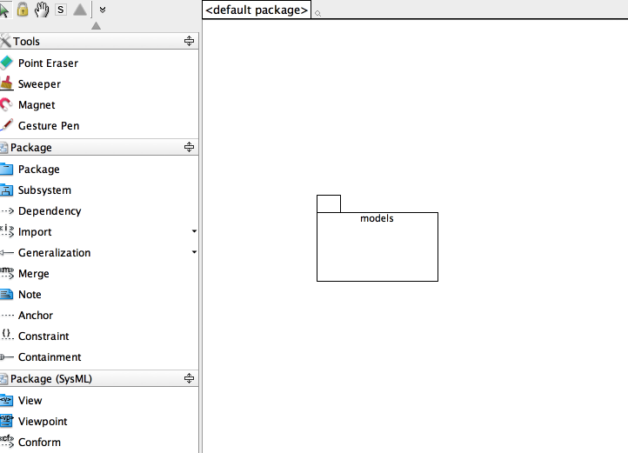
Task: Select the Point Eraser tool
Action: coord(99,63)
